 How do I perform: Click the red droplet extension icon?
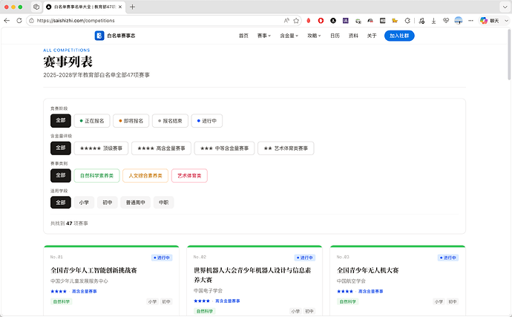[309, 21]
